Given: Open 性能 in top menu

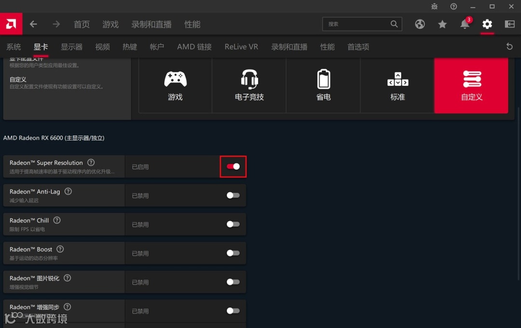Looking at the screenshot, I should pyautogui.click(x=192, y=24).
